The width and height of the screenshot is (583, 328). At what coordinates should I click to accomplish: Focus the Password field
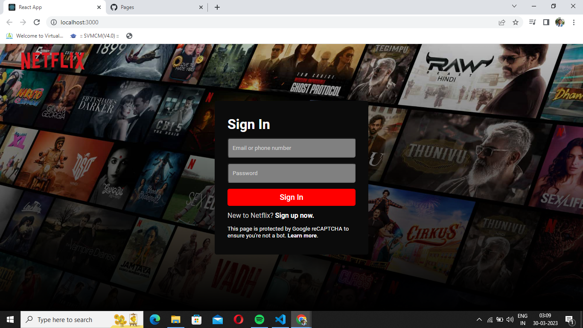291,173
